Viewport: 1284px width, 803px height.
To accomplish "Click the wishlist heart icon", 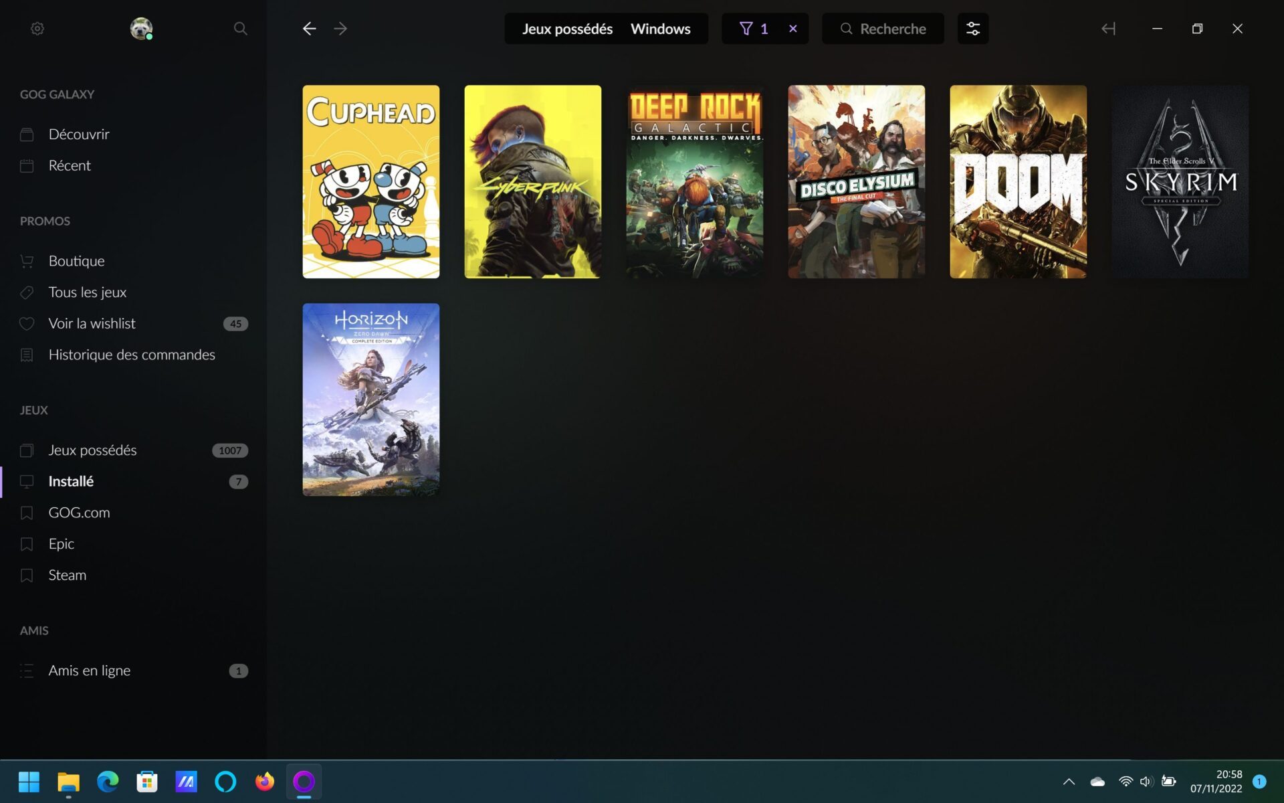I will (x=27, y=324).
